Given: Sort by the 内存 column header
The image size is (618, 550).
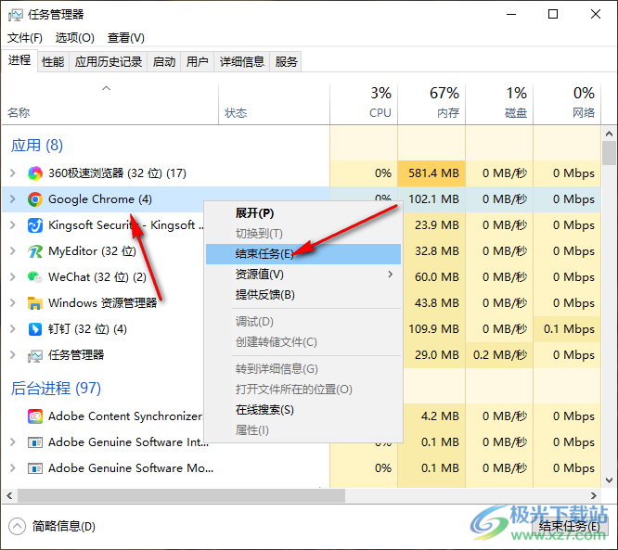Looking at the screenshot, I should point(431,104).
